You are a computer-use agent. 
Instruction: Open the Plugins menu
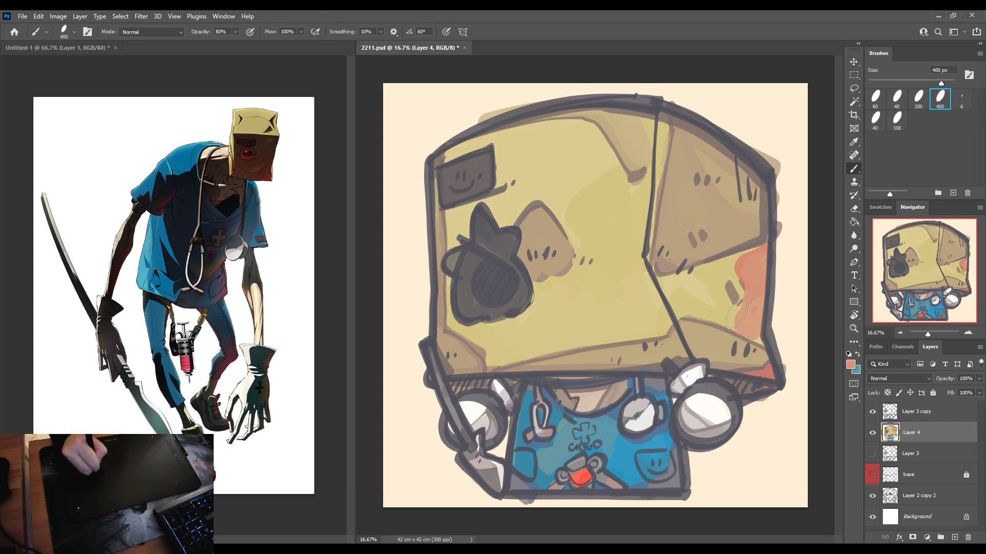point(196,16)
